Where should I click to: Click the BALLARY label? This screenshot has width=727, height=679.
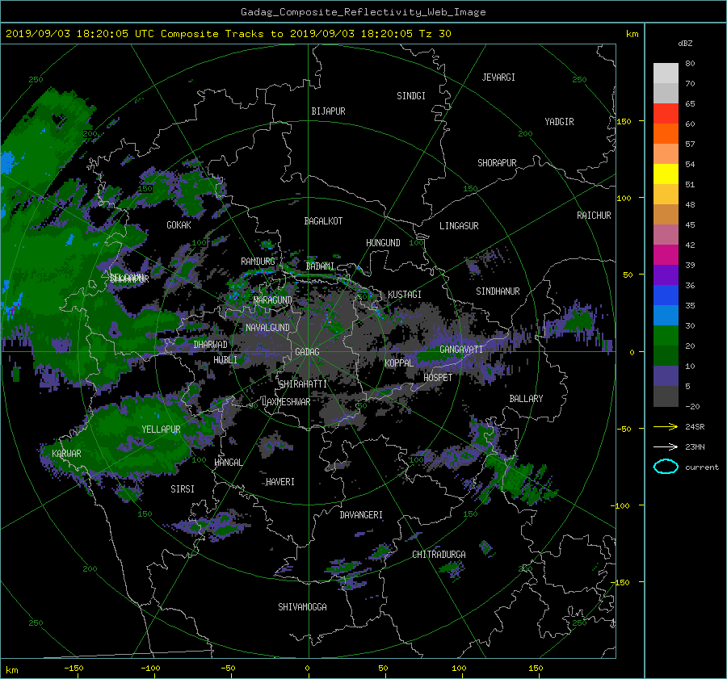[526, 399]
